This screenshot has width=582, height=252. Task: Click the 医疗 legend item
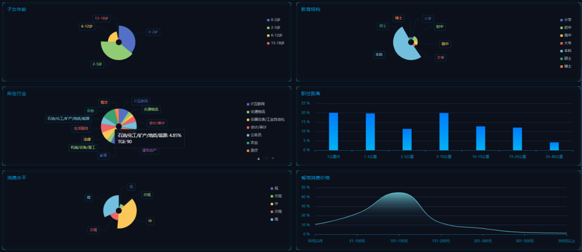254,150
